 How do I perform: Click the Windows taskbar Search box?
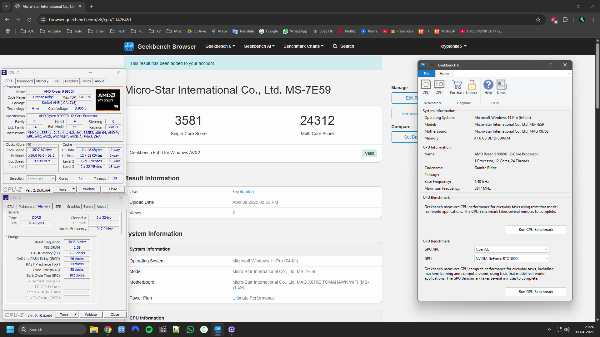tap(52, 330)
